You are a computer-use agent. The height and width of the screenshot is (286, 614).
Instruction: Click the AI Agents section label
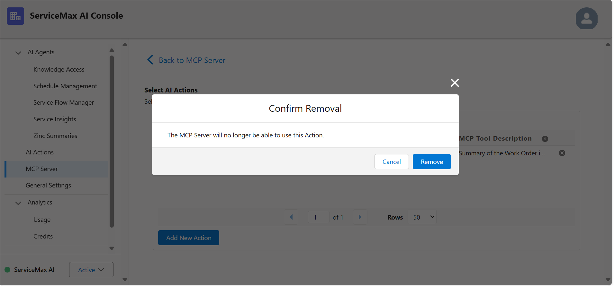click(x=41, y=52)
